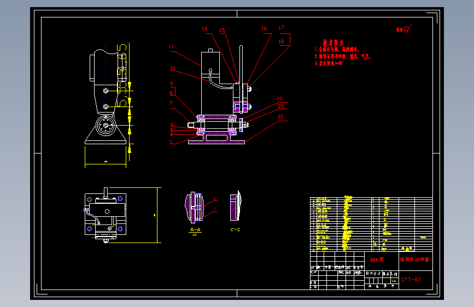Image resolution: width=474 pixels, height=307 pixels.
Task: Click title block name 锯链传动装置
Action: click(414, 259)
